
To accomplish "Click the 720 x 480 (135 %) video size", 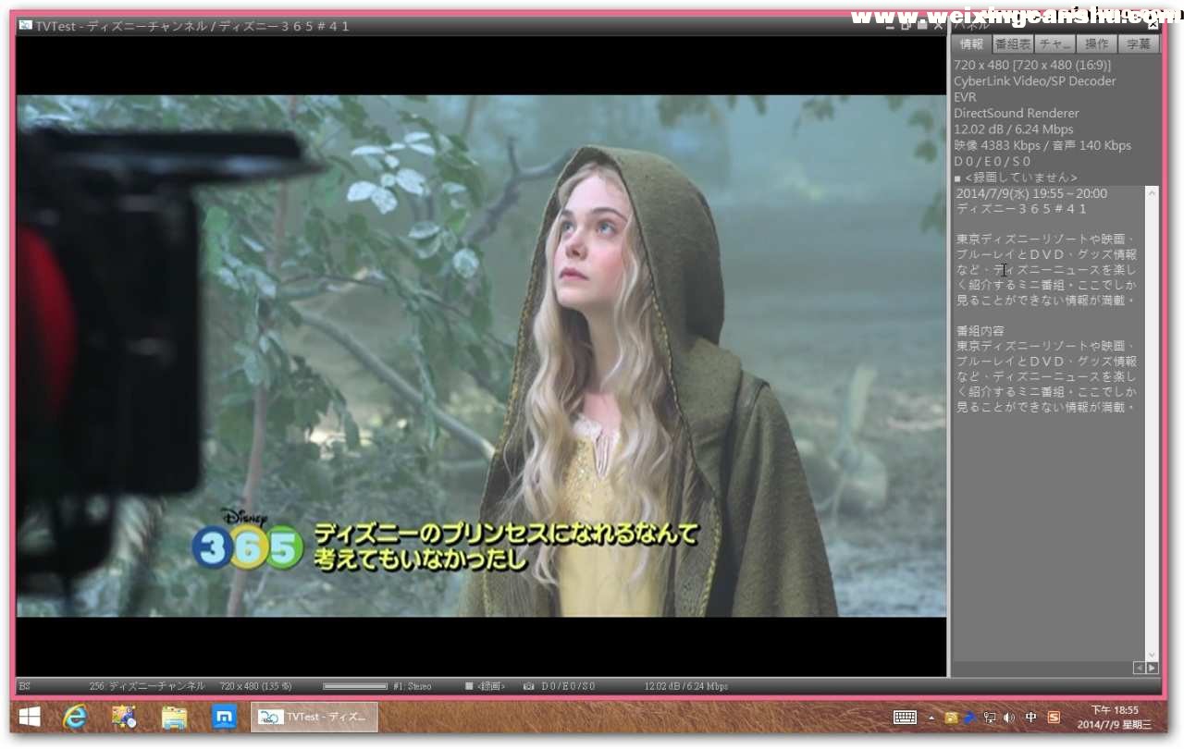I will pos(256,686).
